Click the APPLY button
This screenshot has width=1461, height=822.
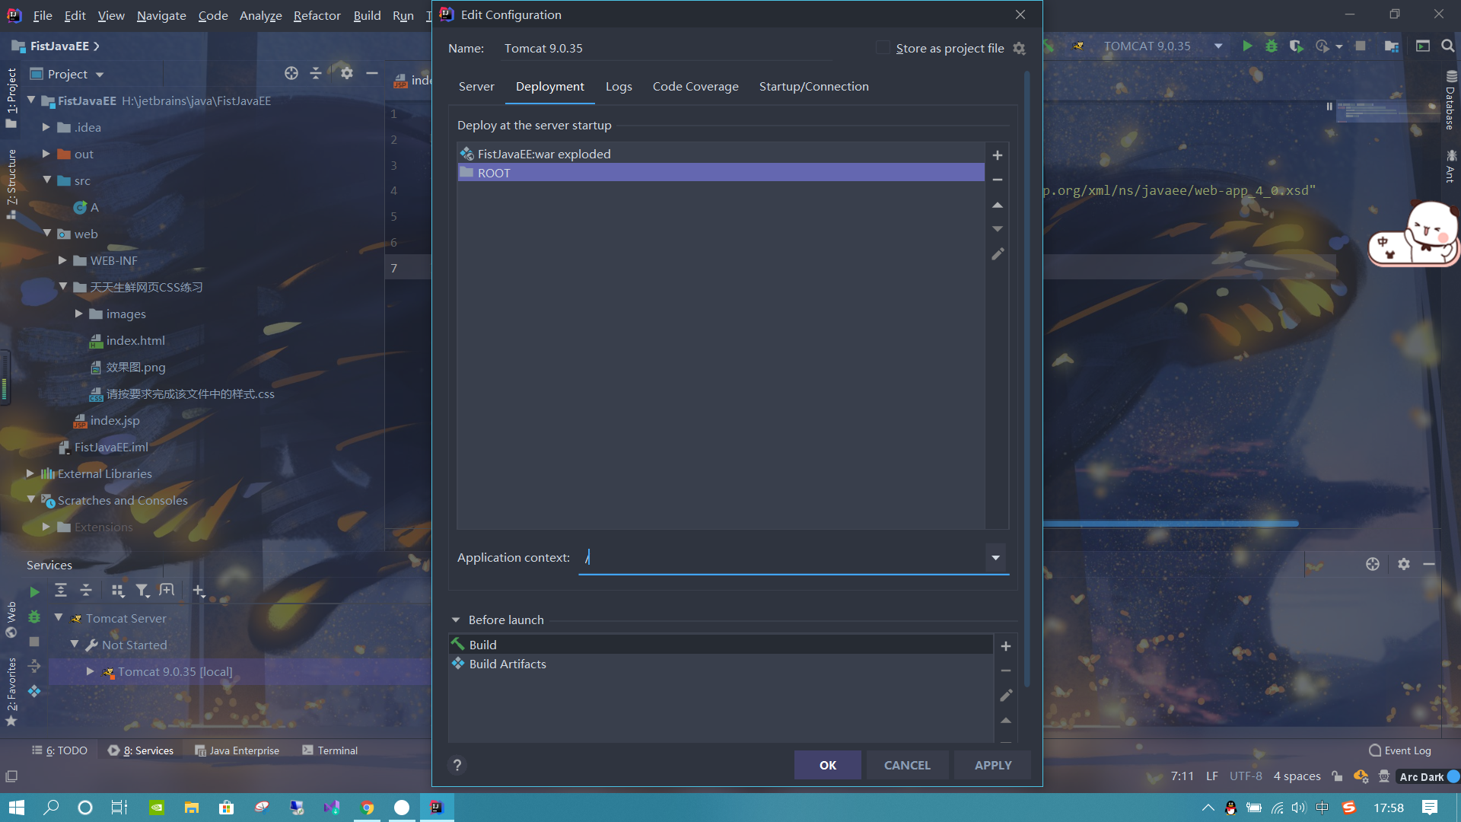click(992, 765)
